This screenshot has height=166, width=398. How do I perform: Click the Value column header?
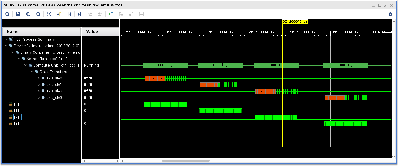click(x=92, y=32)
